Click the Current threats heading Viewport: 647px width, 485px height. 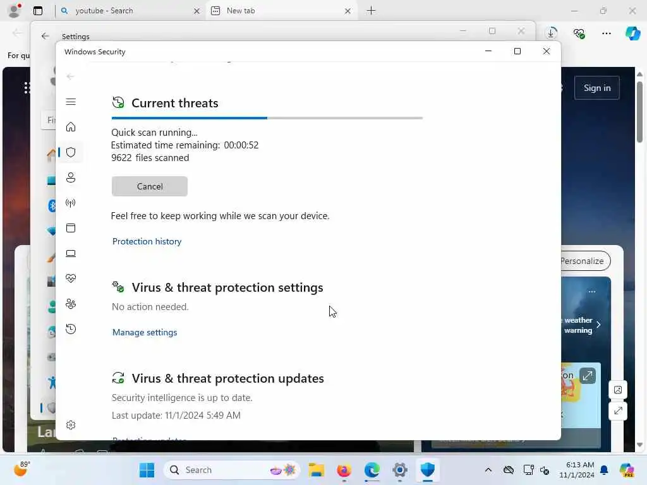(x=175, y=103)
